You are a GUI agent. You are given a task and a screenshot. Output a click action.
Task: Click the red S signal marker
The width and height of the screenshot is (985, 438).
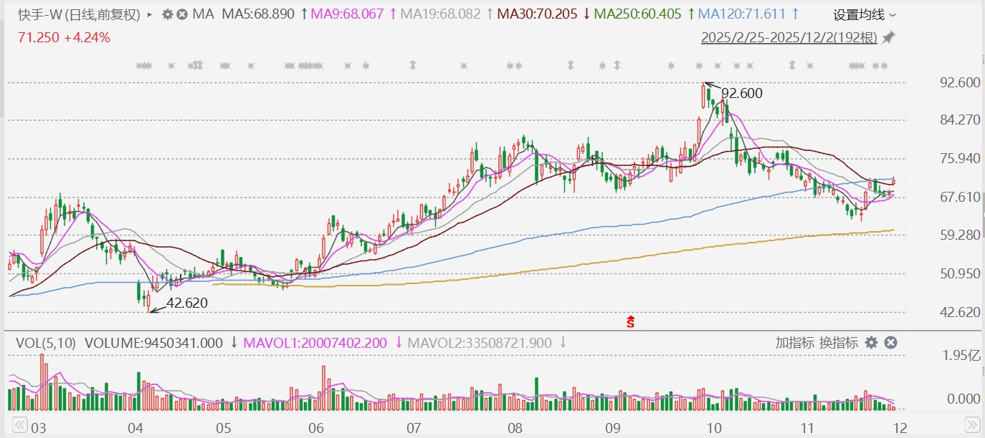coord(631,322)
